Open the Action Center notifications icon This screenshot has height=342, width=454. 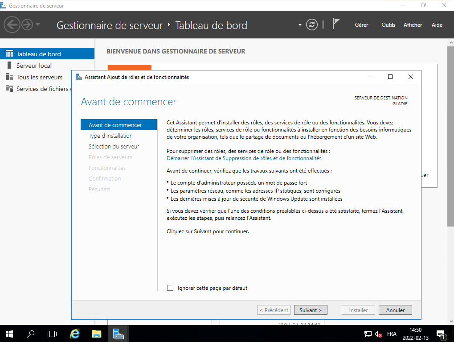(x=441, y=334)
